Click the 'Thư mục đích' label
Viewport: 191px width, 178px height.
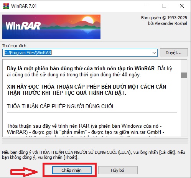click(14, 46)
